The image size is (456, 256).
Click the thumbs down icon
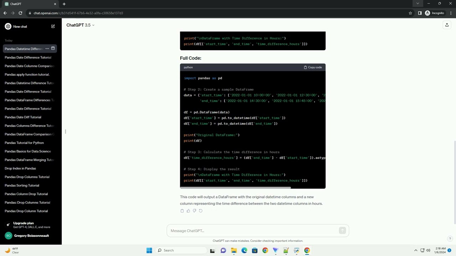pos(195,211)
